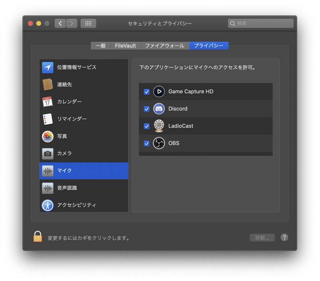Viewport: 320px width, 281px height.
Task: Uncheck Game Capture HD microphone access
Action: pos(146,92)
